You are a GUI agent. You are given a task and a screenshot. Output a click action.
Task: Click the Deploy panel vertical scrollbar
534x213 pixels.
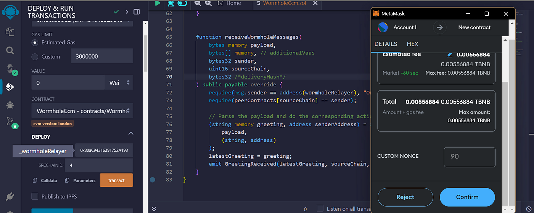pyautogui.click(x=145, y=53)
